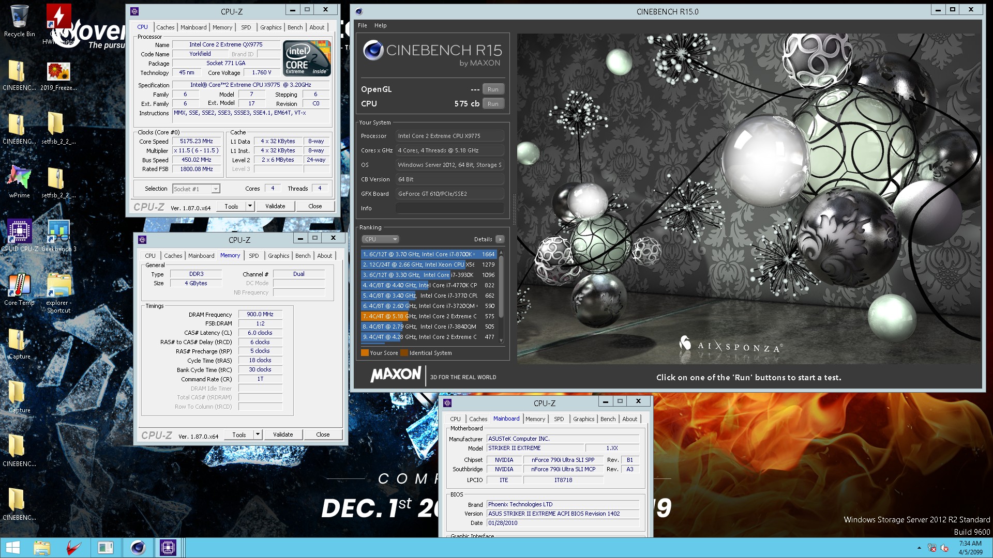993x558 pixels.
Task: Open the second setfsb_2_2 folder beside wPrime
Action: pyautogui.click(x=58, y=182)
